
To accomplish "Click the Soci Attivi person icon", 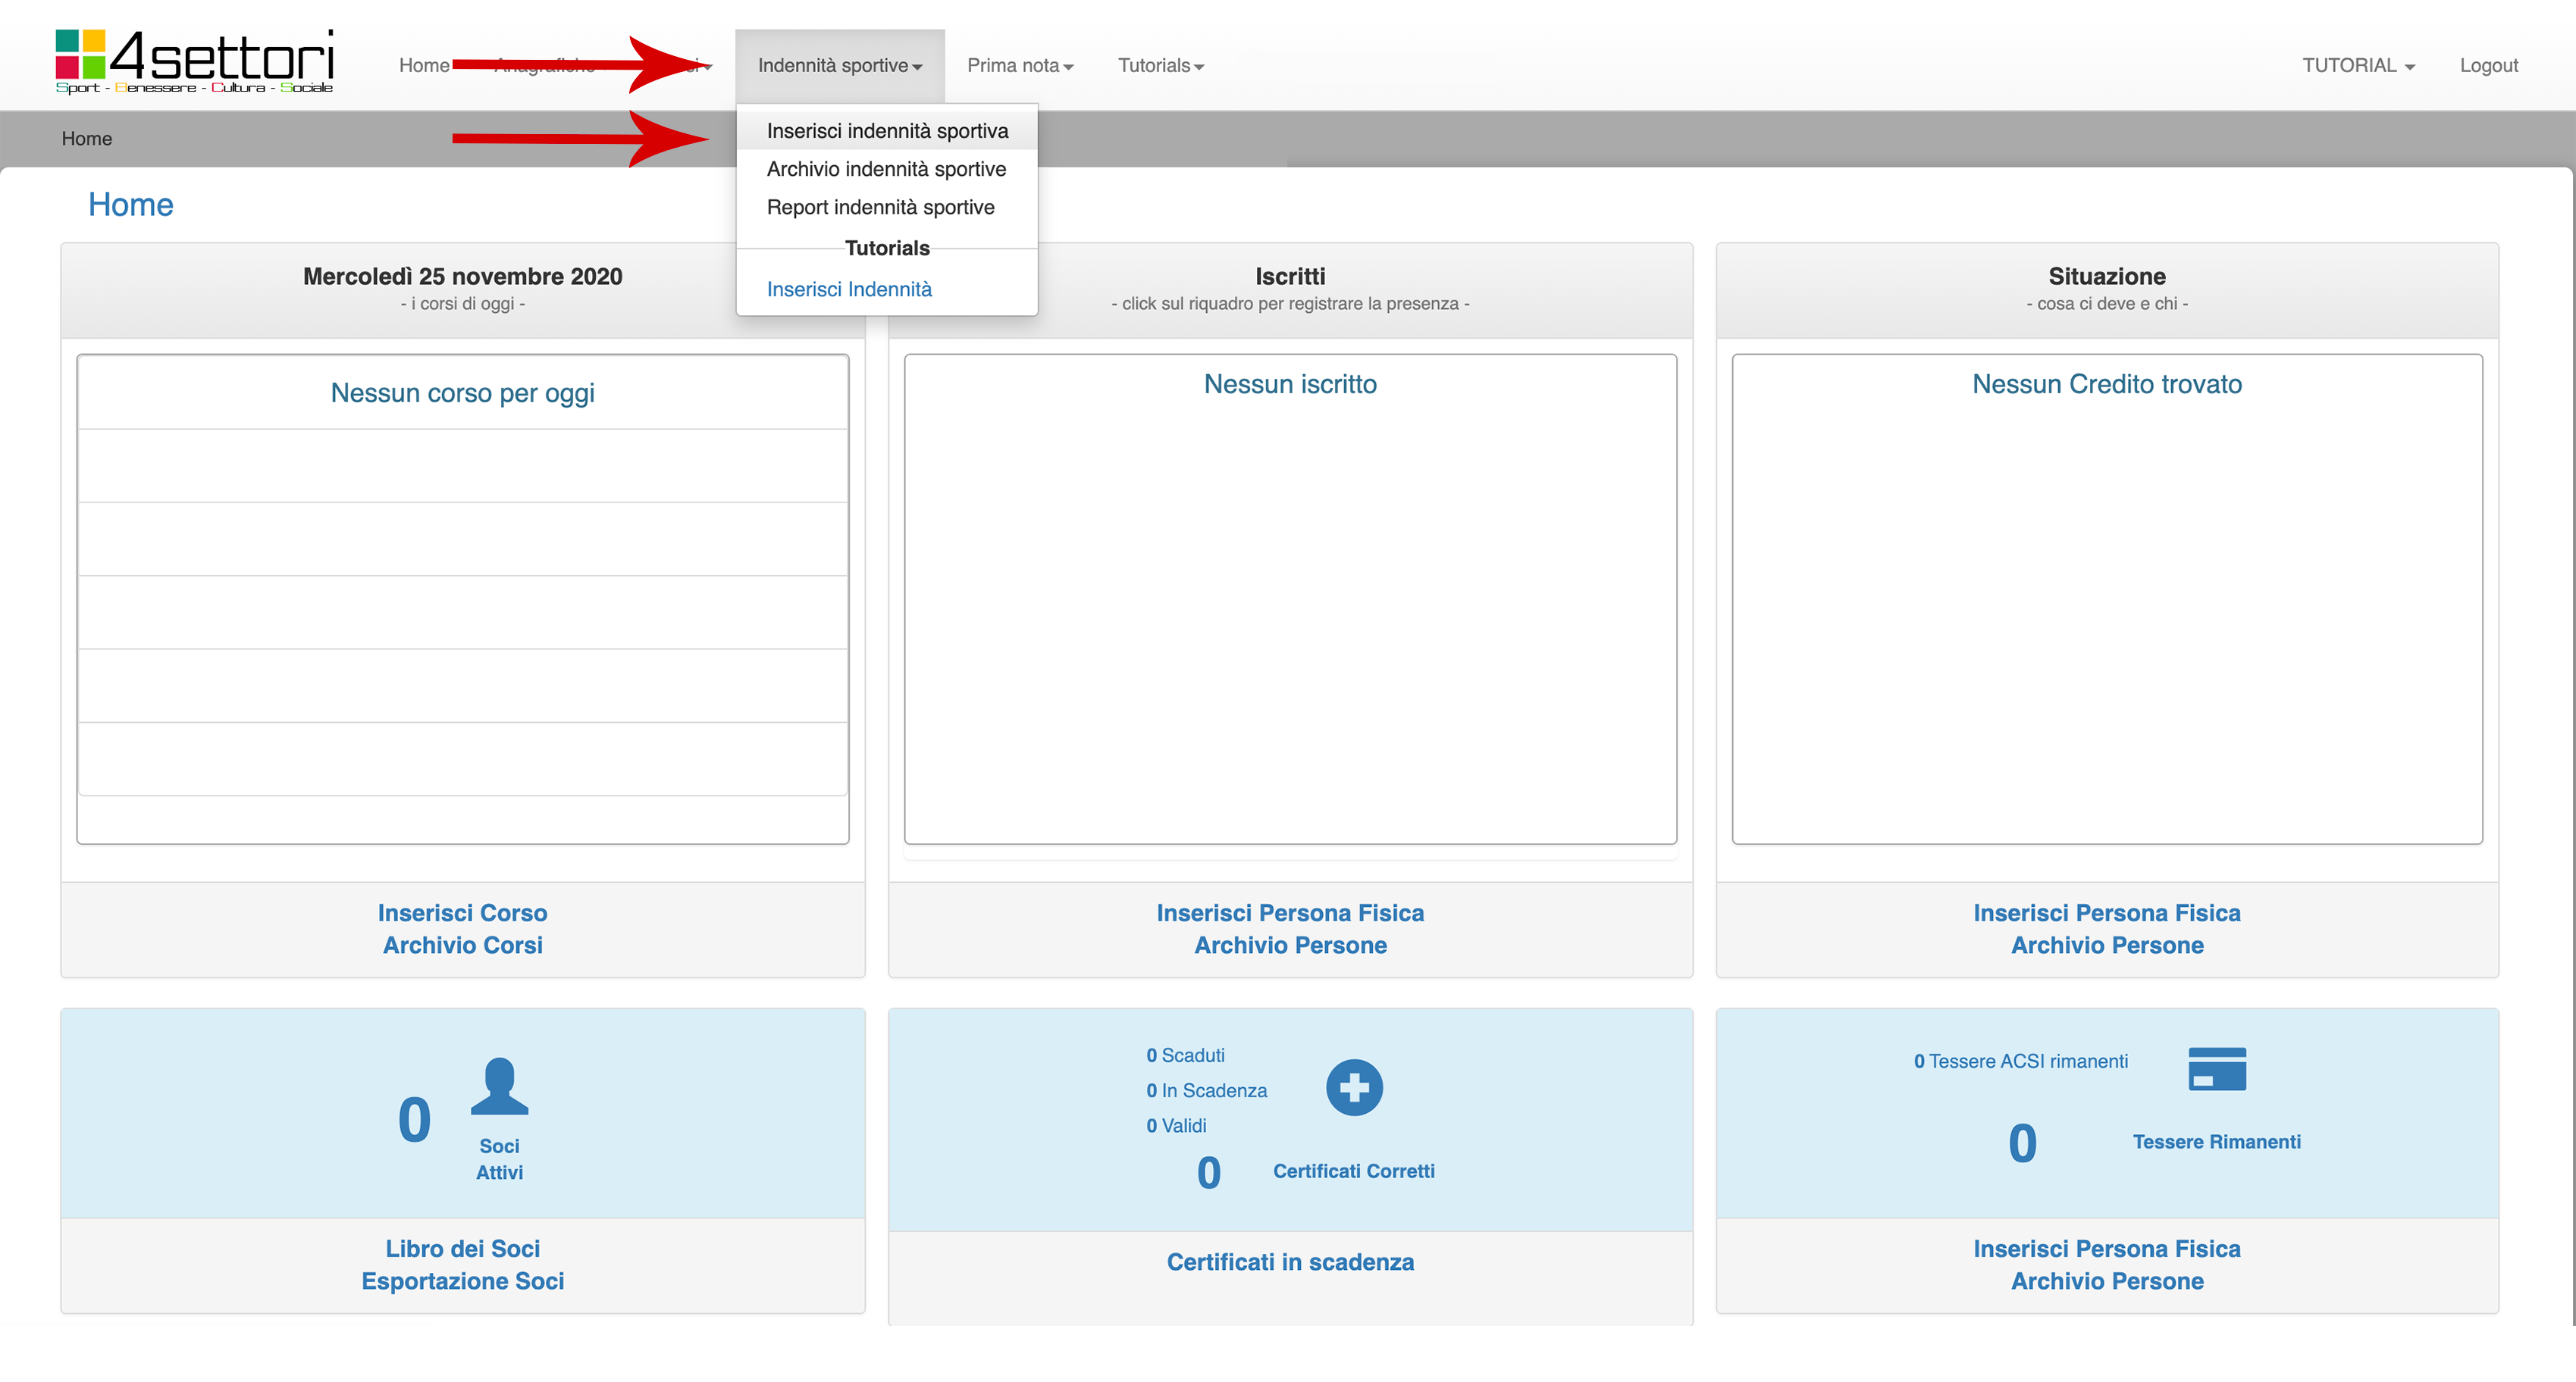I will tap(499, 1087).
